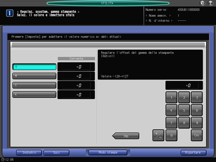Click the Riportare button
216x162 pixels.
coord(193,153)
